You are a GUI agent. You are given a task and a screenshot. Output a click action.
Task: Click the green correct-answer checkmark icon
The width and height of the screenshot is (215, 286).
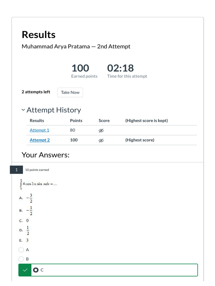(x=25, y=270)
